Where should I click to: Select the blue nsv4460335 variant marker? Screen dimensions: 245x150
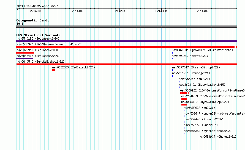coord(172,53)
